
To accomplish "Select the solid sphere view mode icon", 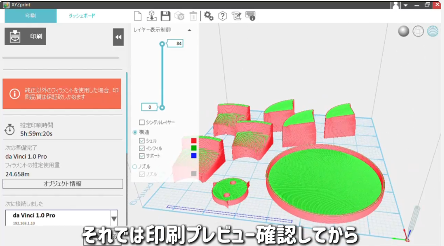I will (x=403, y=31).
